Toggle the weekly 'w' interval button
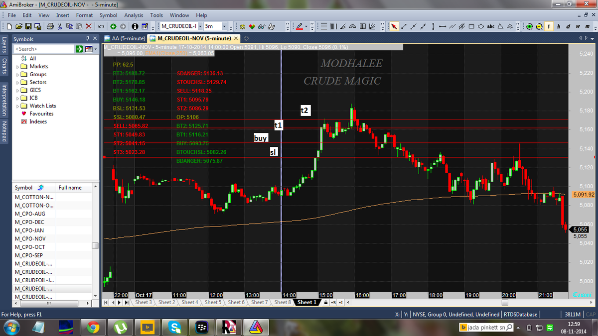The image size is (598, 336). point(578,26)
